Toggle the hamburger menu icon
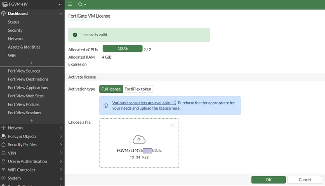 (70, 4)
